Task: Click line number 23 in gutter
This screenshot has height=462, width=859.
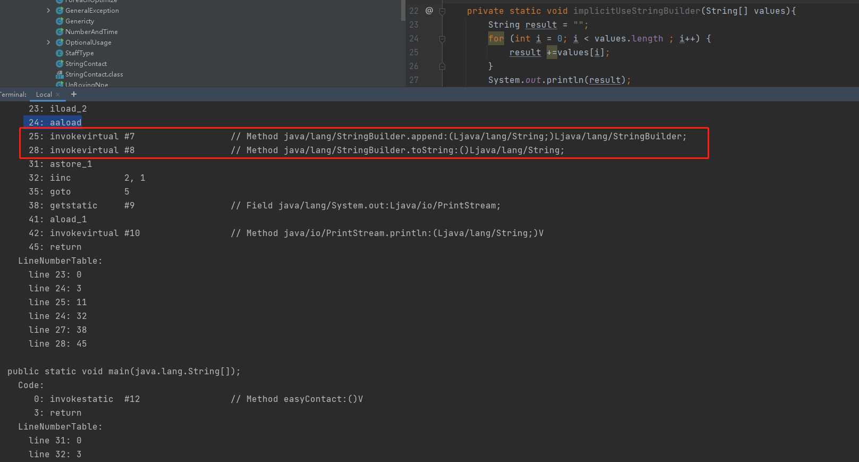Action: (x=414, y=25)
